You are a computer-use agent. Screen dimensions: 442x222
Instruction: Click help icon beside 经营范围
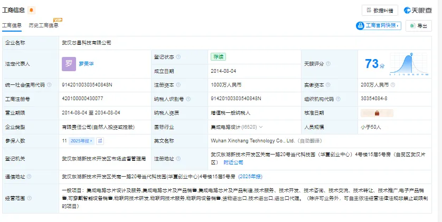[x=29, y=198]
